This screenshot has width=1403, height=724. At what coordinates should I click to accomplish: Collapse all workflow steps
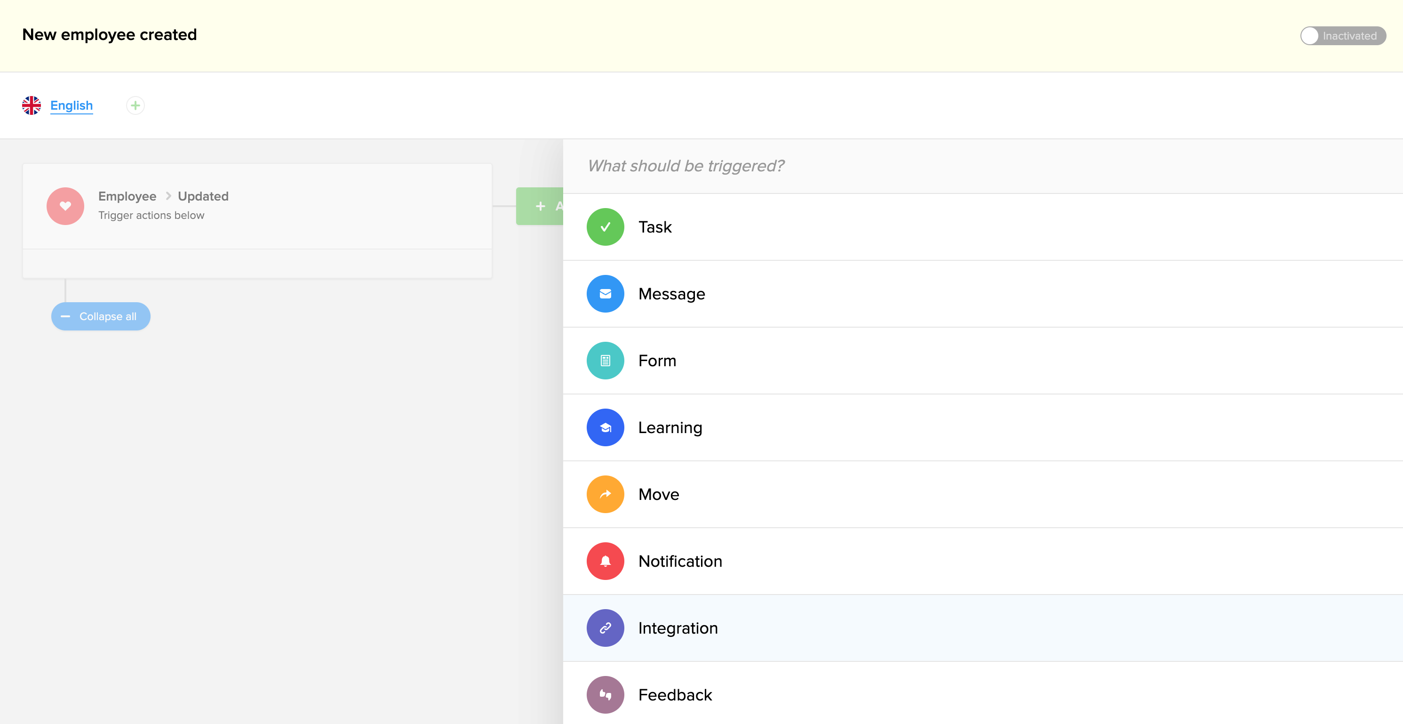[x=101, y=316]
